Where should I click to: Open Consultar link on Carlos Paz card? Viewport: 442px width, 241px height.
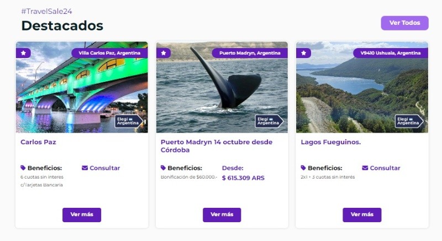pos(104,168)
